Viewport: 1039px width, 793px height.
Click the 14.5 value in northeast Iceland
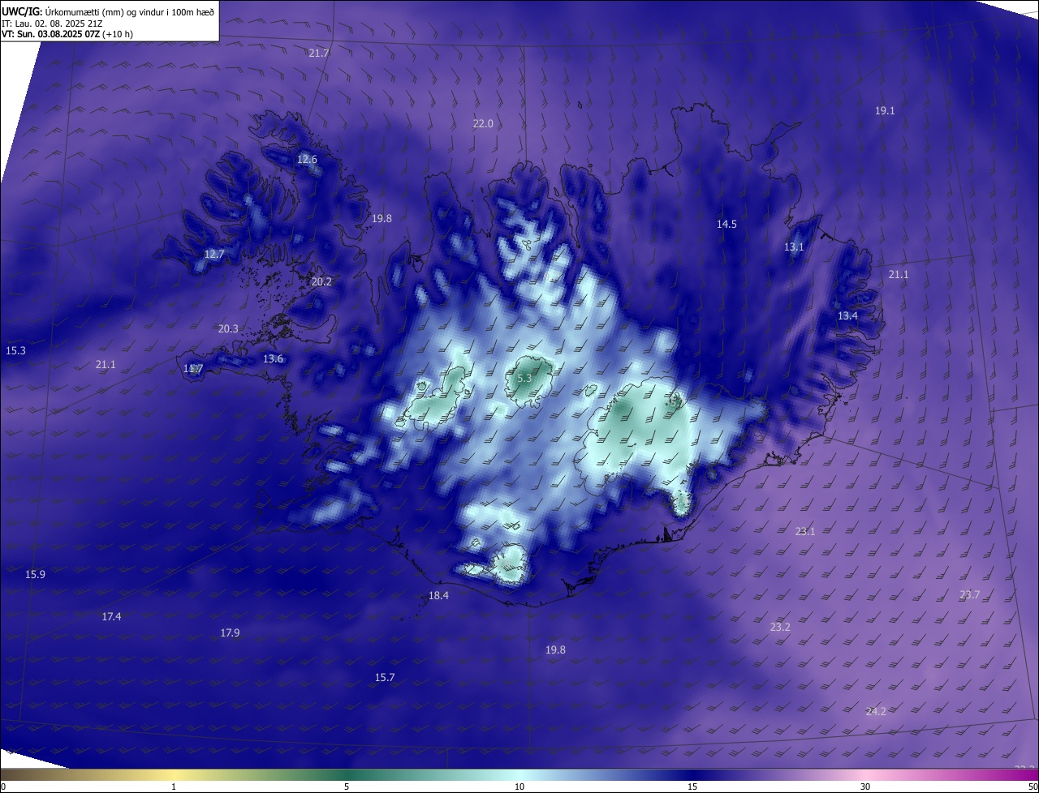pos(726,224)
